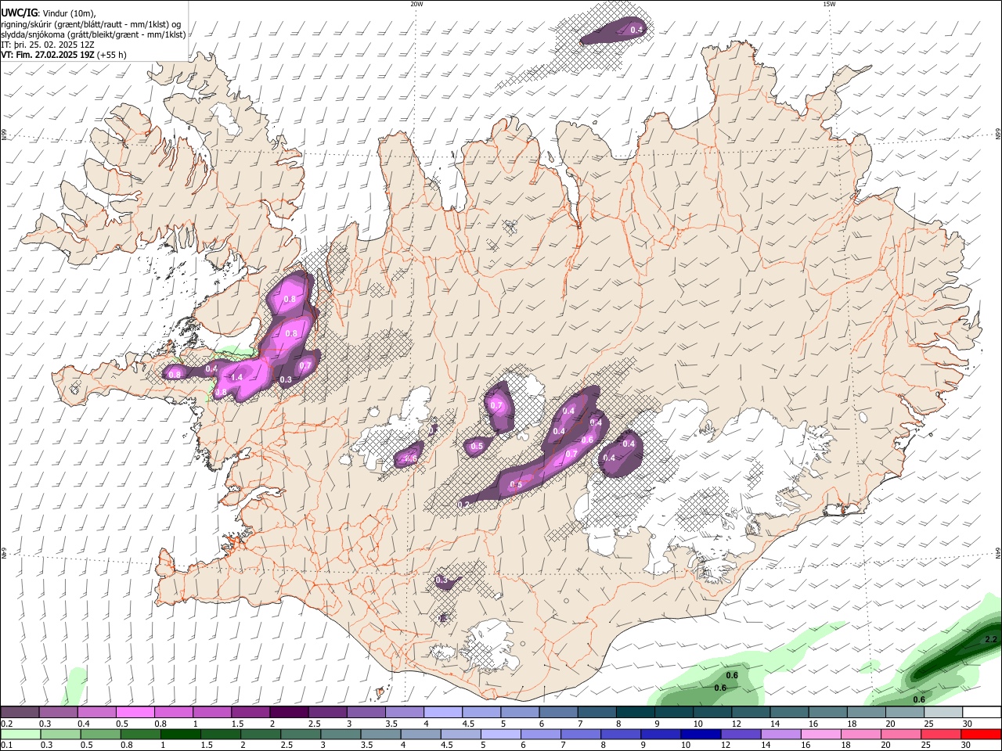Click the dark purple 2 swatch in top row
Screen dimensions: 1002x751
[x=288, y=712]
